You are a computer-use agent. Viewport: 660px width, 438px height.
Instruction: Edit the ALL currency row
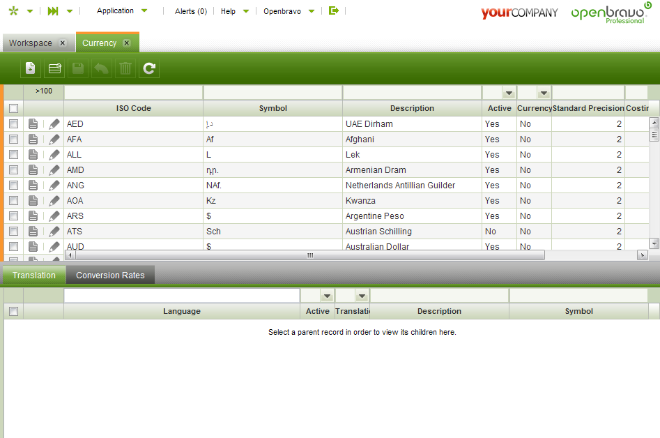pos(54,155)
